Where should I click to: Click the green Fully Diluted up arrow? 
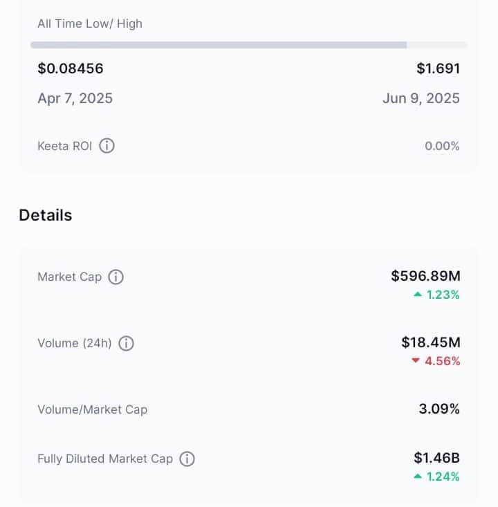click(x=418, y=477)
